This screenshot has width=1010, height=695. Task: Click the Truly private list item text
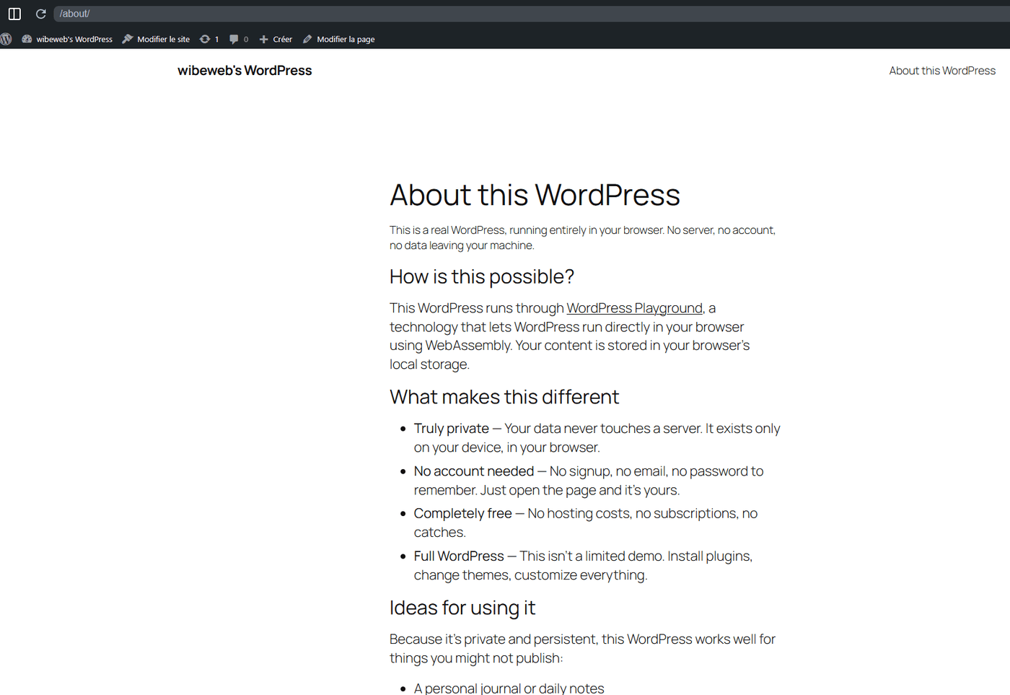pyautogui.click(x=452, y=428)
